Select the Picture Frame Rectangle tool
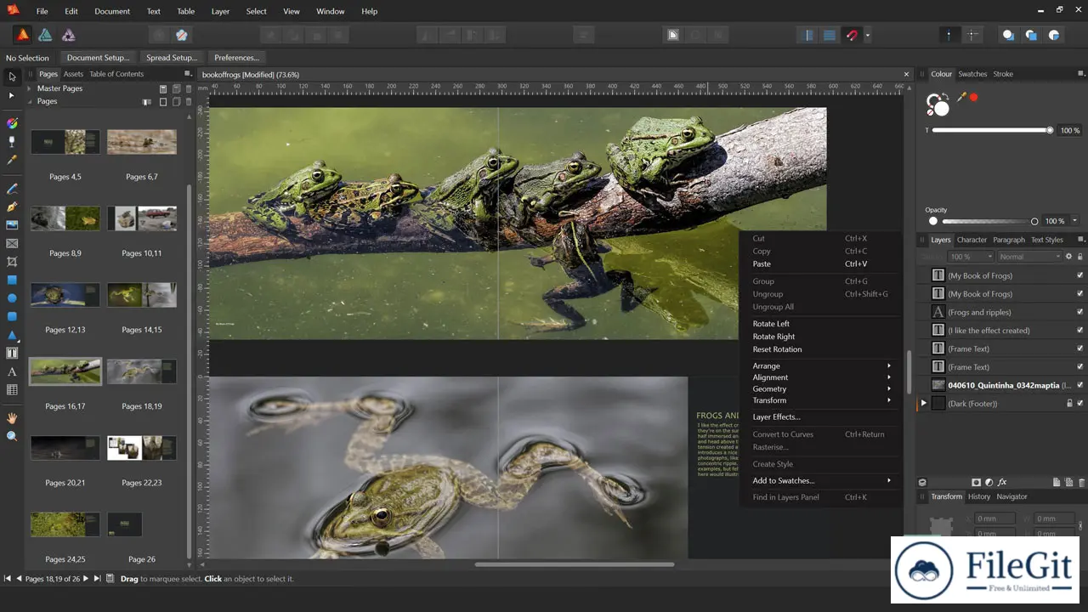1088x612 pixels. 12,243
